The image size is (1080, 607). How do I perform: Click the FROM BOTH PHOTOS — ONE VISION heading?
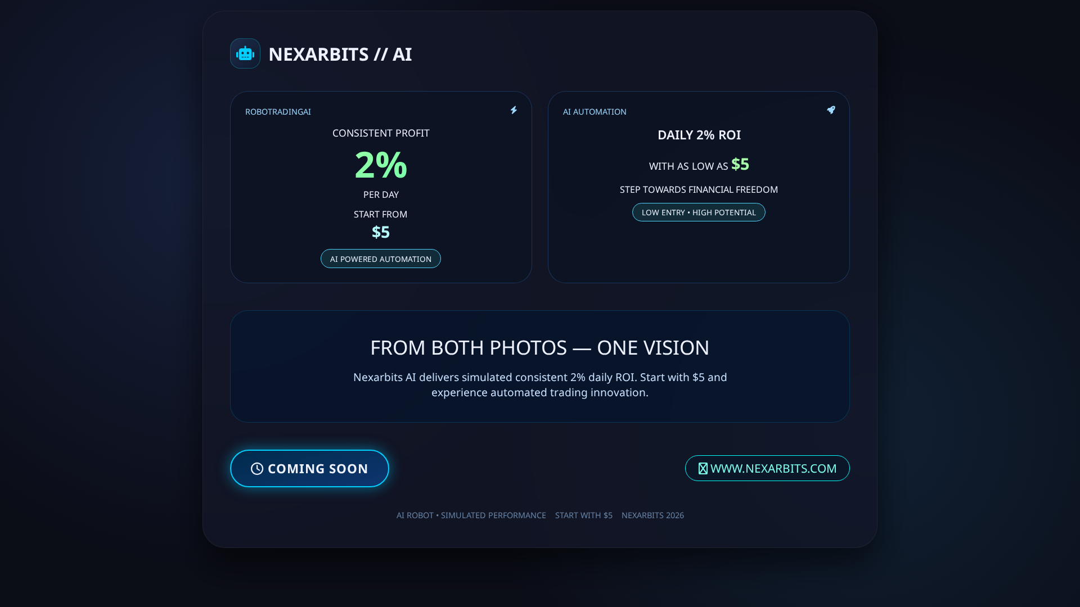(539, 347)
